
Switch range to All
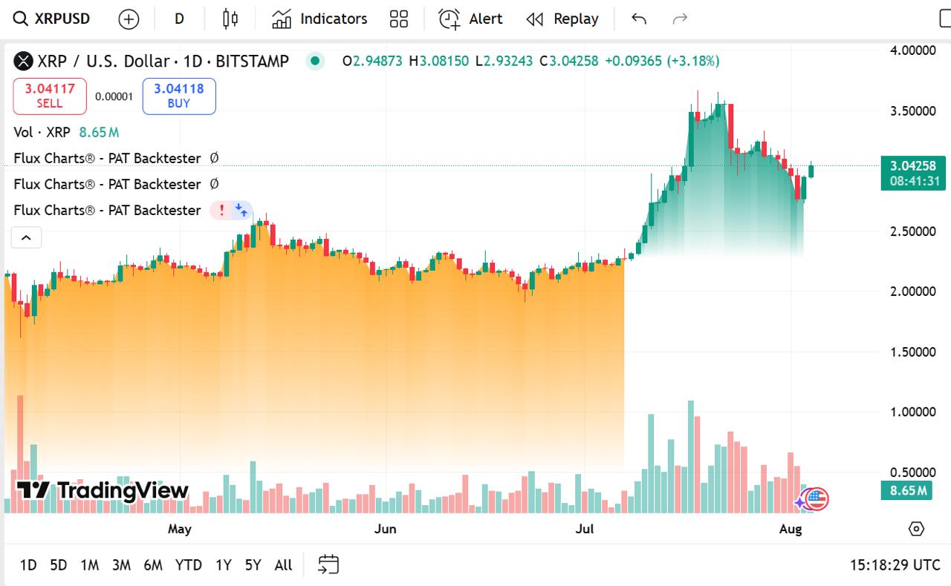[x=283, y=565]
